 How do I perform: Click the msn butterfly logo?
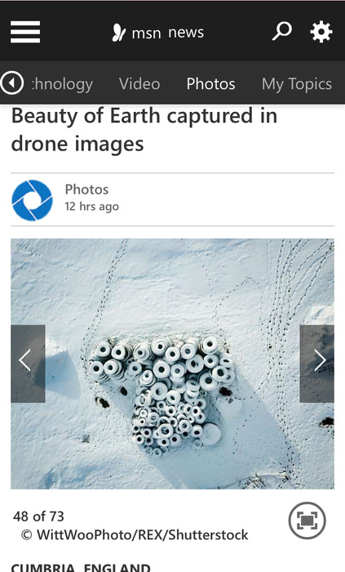click(118, 33)
